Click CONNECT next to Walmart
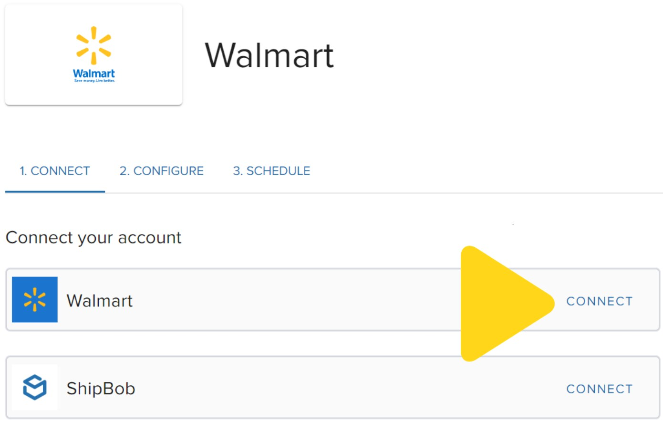 pyautogui.click(x=600, y=301)
